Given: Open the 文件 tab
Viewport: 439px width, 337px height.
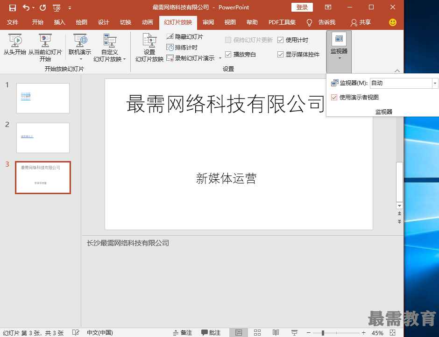Looking at the screenshot, I should click(13, 22).
